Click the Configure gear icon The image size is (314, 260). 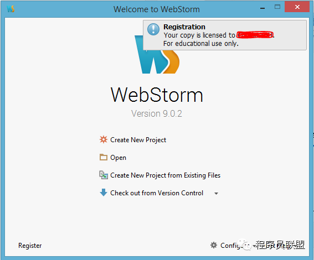tap(214, 245)
